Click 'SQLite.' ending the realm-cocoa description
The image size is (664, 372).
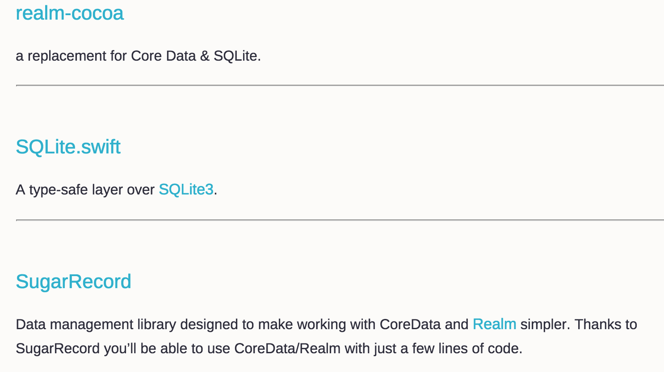click(237, 56)
